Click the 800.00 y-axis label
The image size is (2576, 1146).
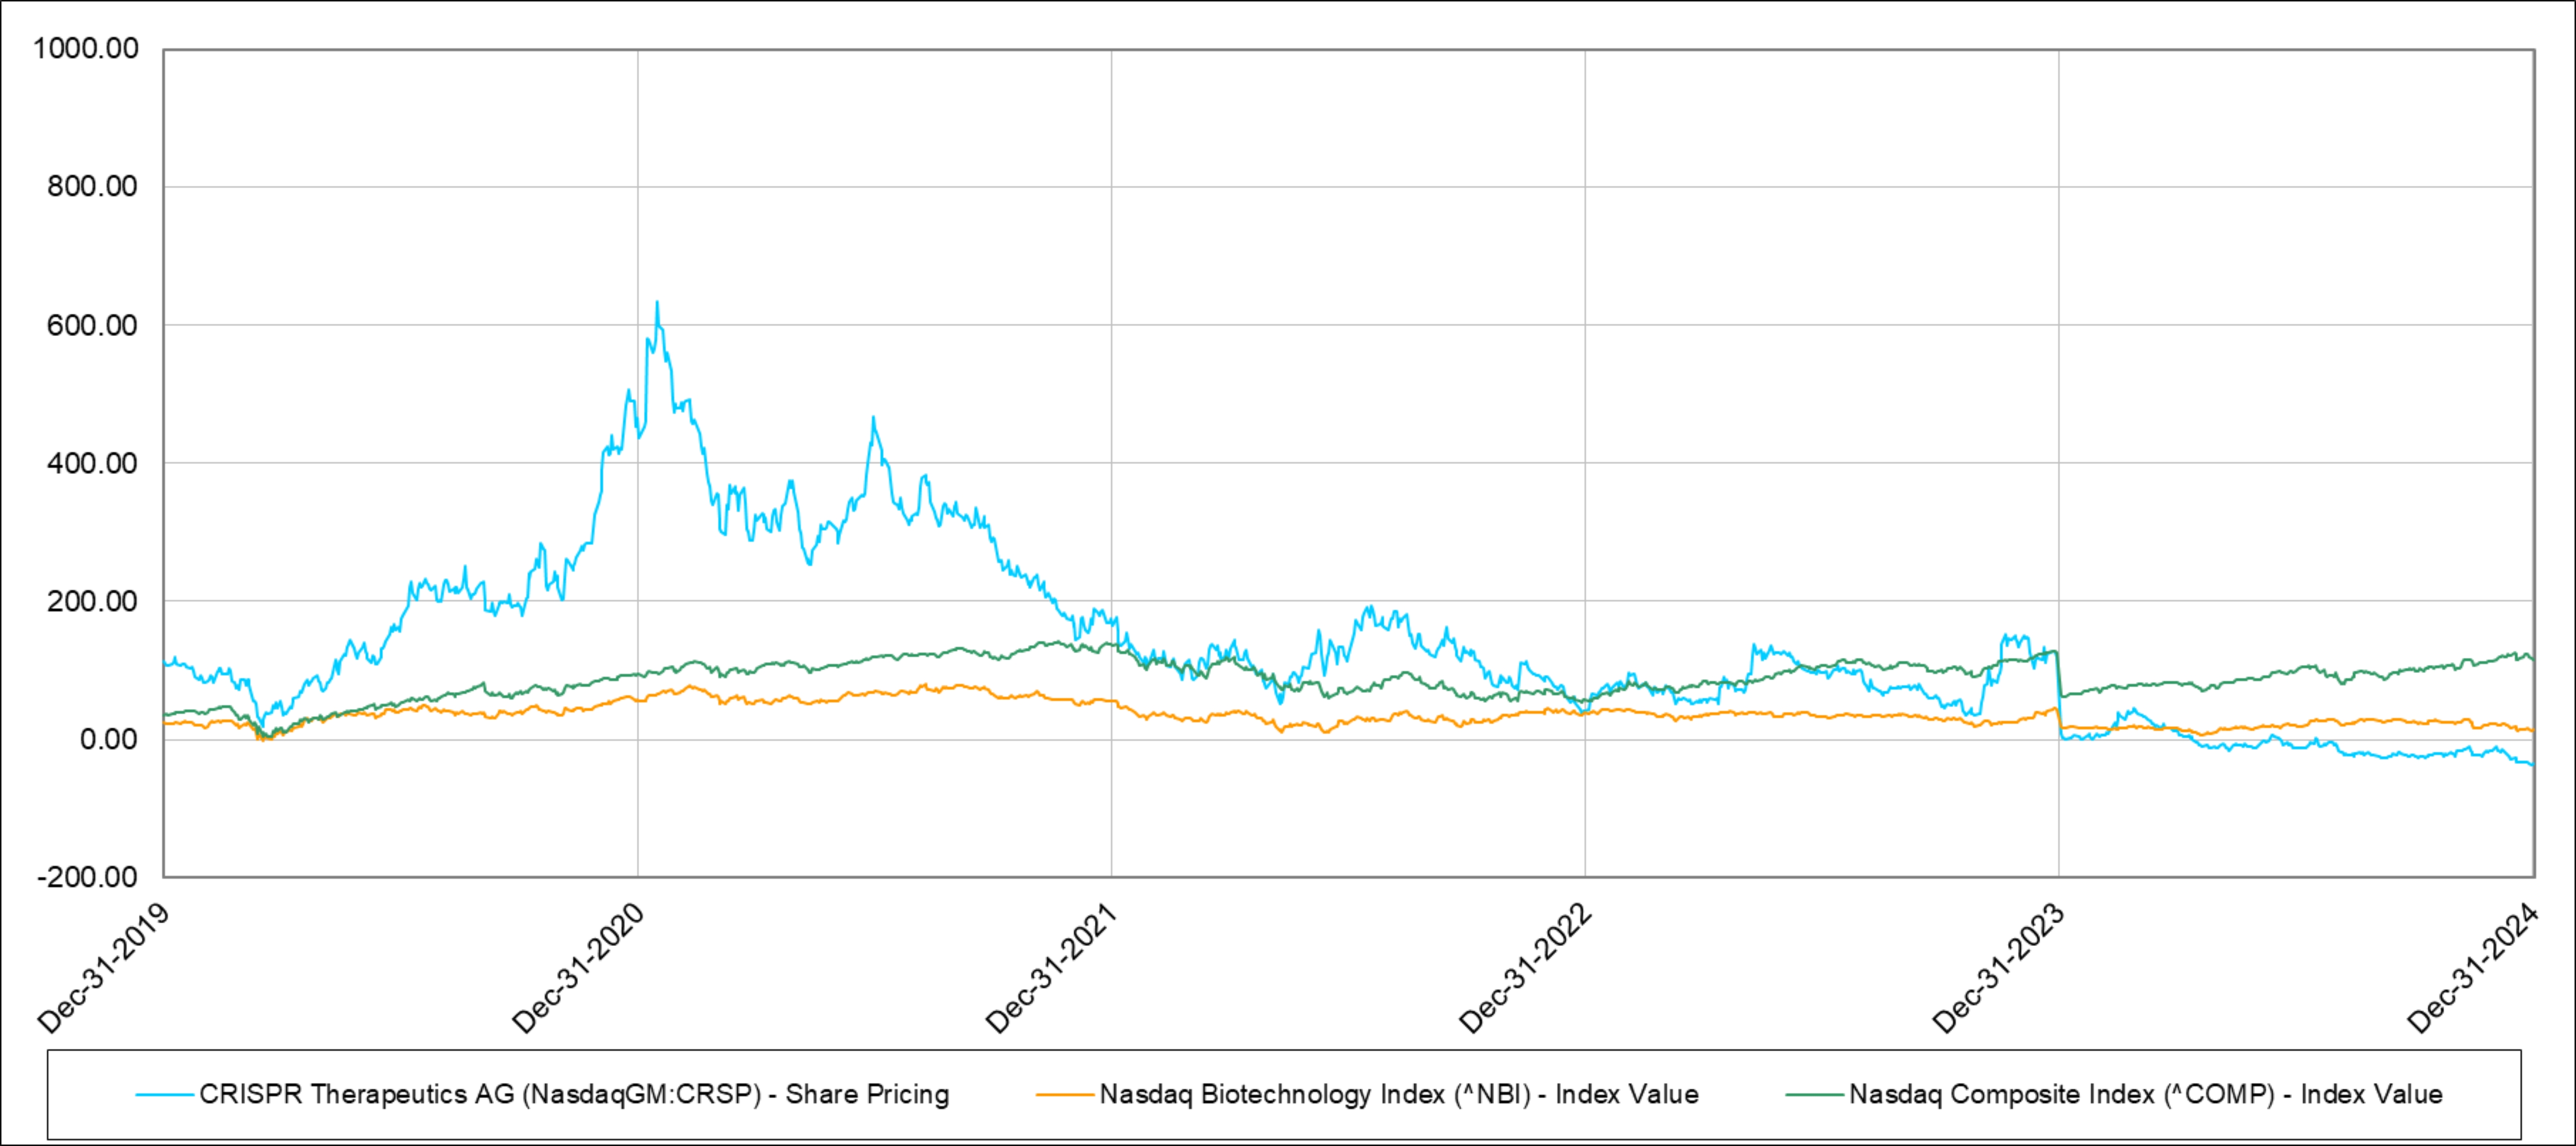92,186
